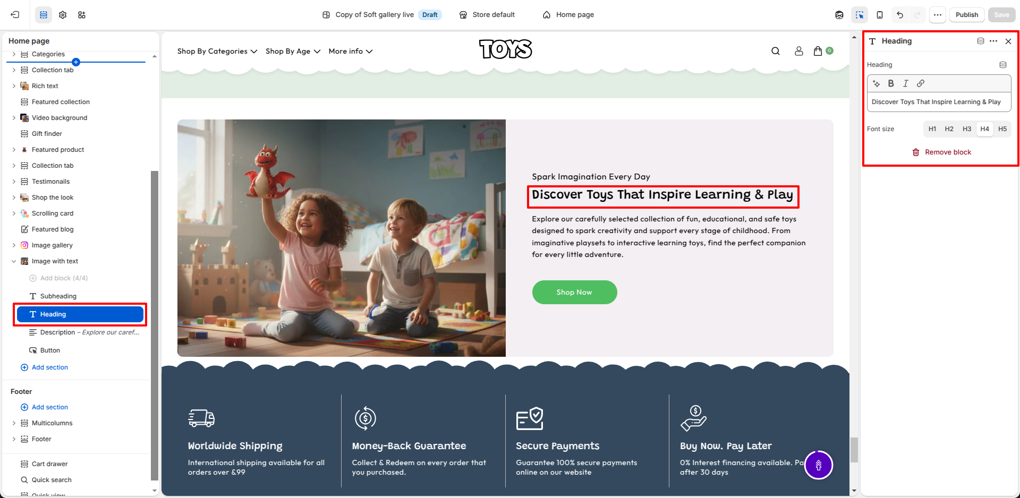Open the Store default market selector

point(487,15)
